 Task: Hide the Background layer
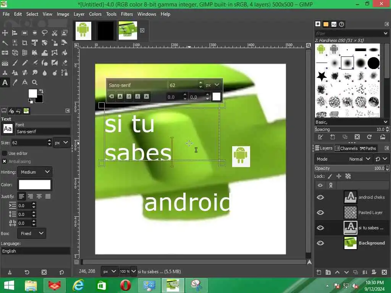tap(320, 243)
